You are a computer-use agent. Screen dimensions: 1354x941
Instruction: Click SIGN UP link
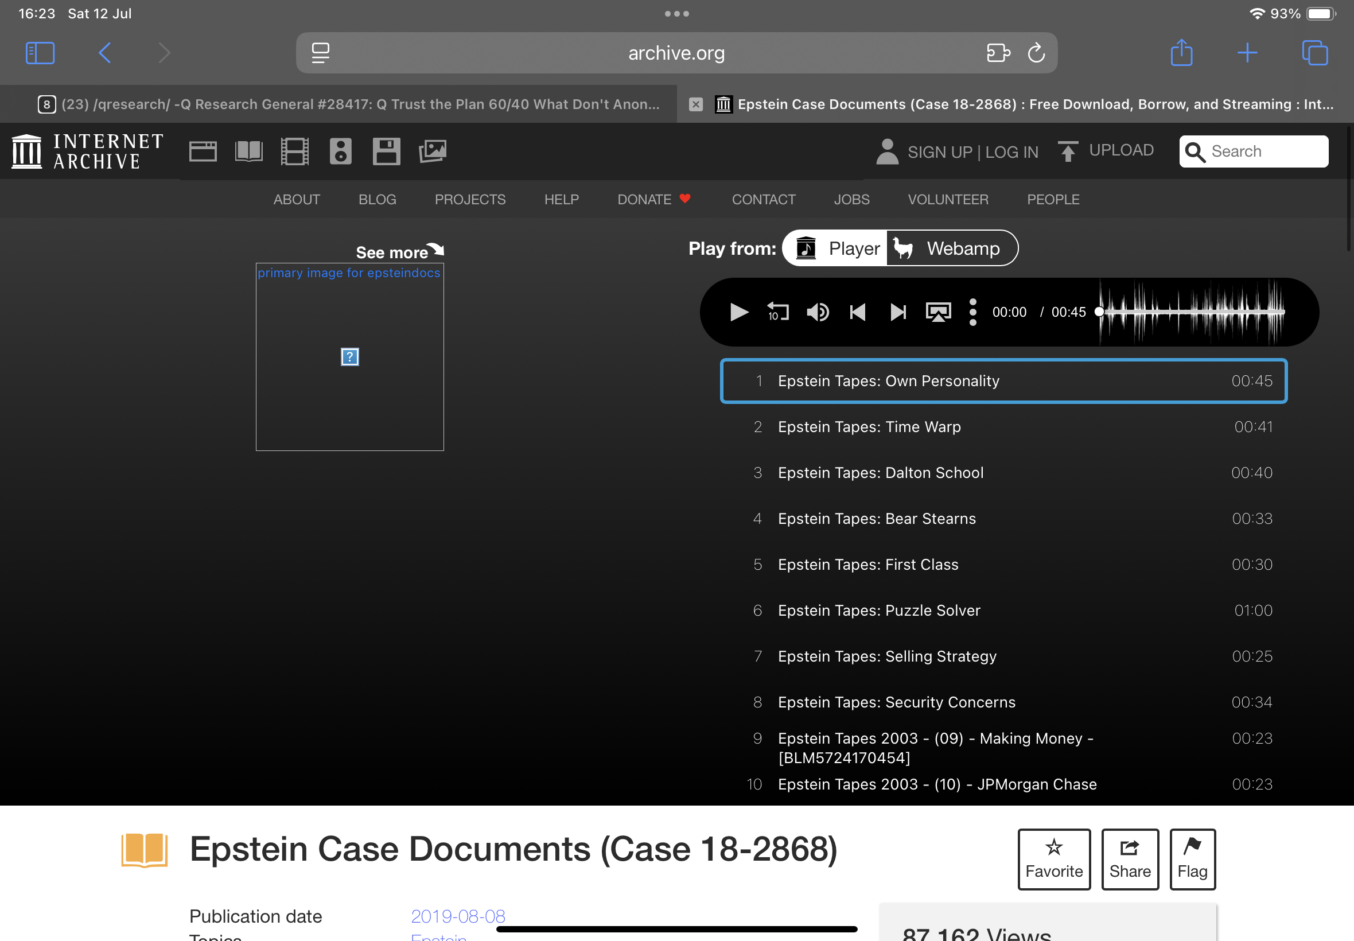point(940,152)
